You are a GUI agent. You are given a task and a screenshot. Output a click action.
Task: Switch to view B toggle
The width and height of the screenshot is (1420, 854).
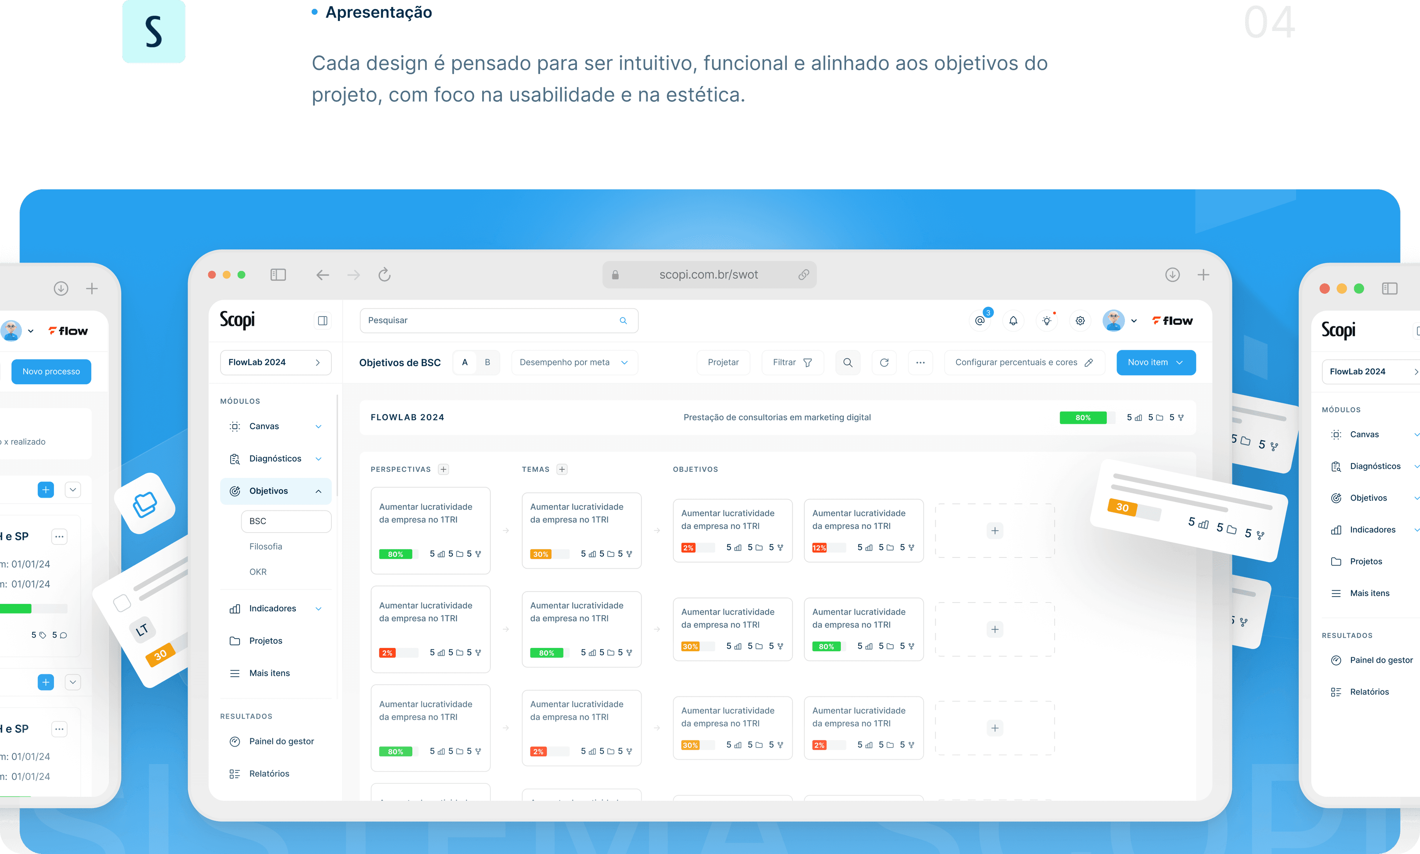(x=487, y=362)
